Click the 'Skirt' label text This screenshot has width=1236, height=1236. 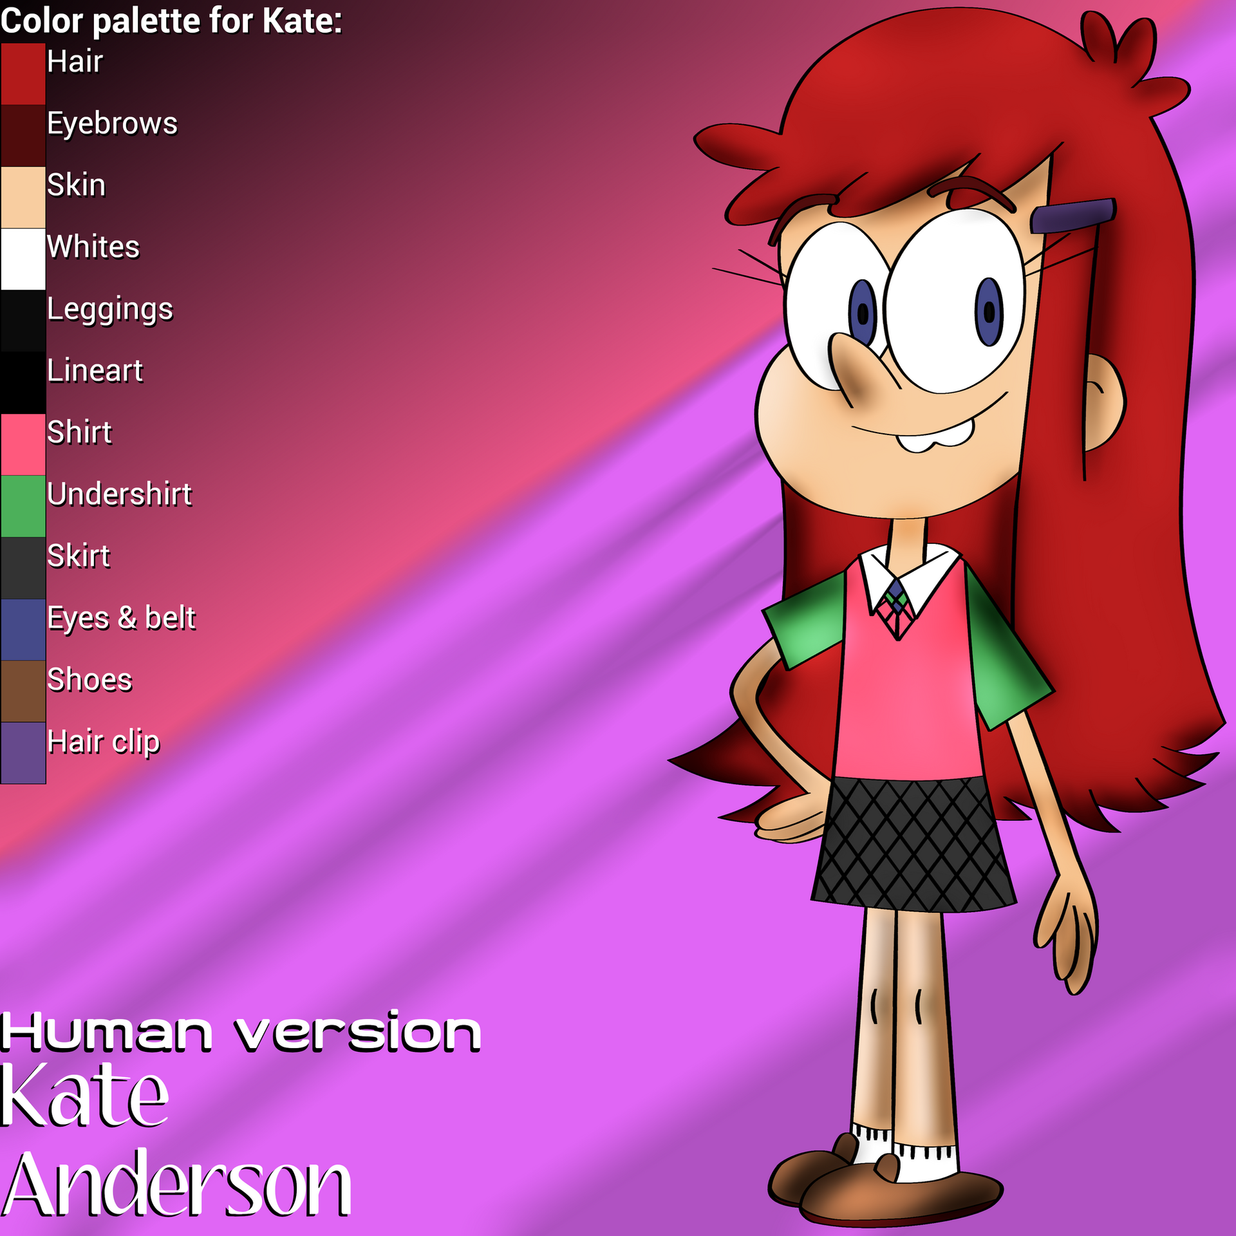pyautogui.click(x=79, y=556)
